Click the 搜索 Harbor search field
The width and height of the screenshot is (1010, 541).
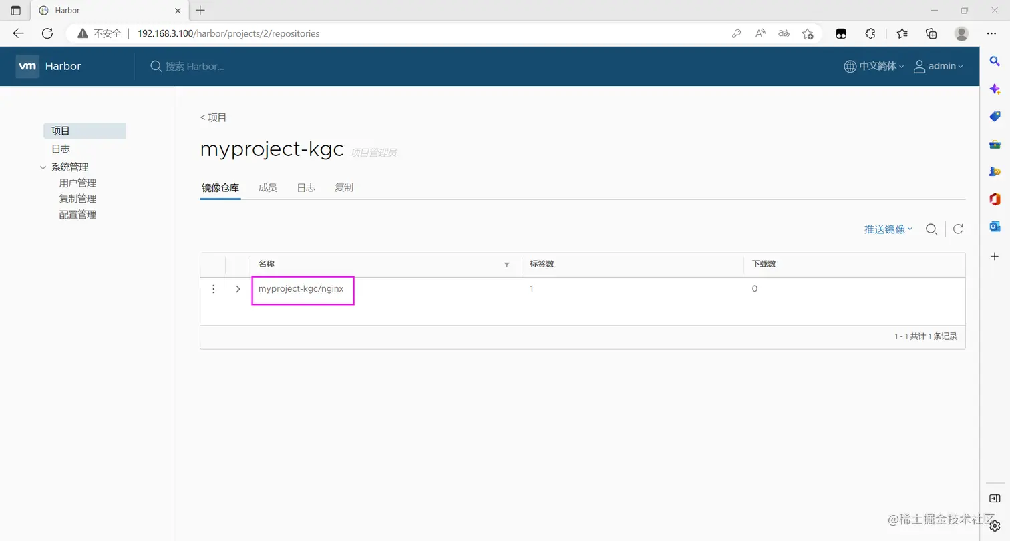click(195, 66)
